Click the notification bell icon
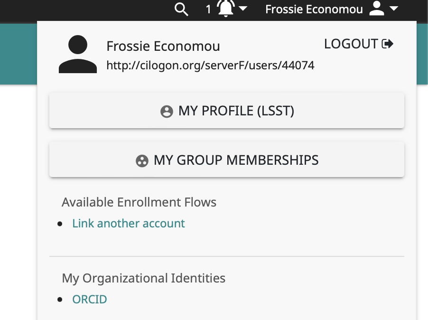The height and width of the screenshot is (320, 428). point(226,9)
